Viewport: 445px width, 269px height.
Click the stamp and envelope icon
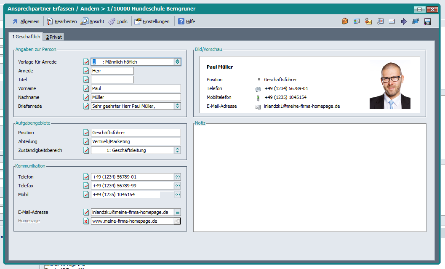point(368,21)
